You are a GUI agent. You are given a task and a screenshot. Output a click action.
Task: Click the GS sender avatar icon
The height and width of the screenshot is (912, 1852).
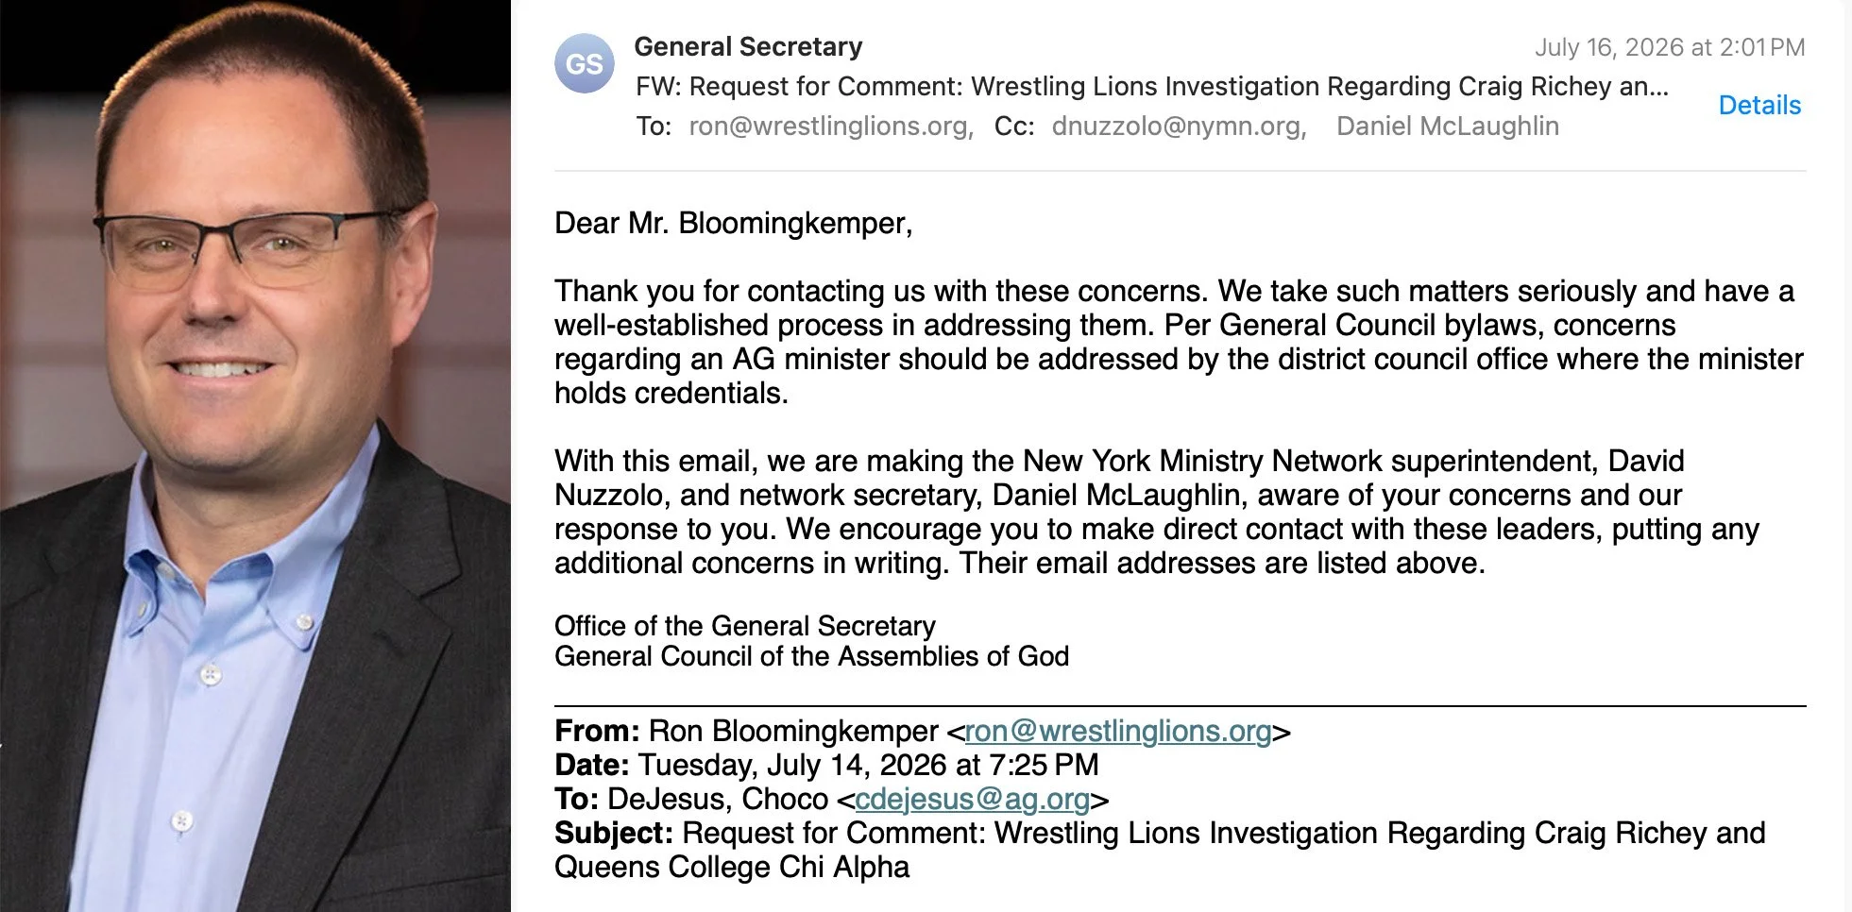[584, 63]
